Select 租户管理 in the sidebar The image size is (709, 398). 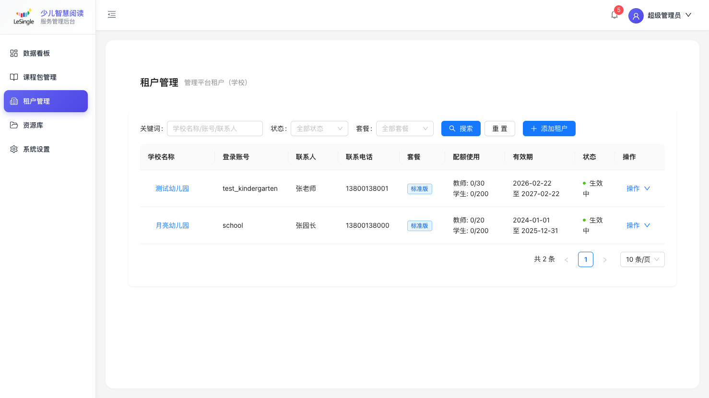tap(46, 101)
